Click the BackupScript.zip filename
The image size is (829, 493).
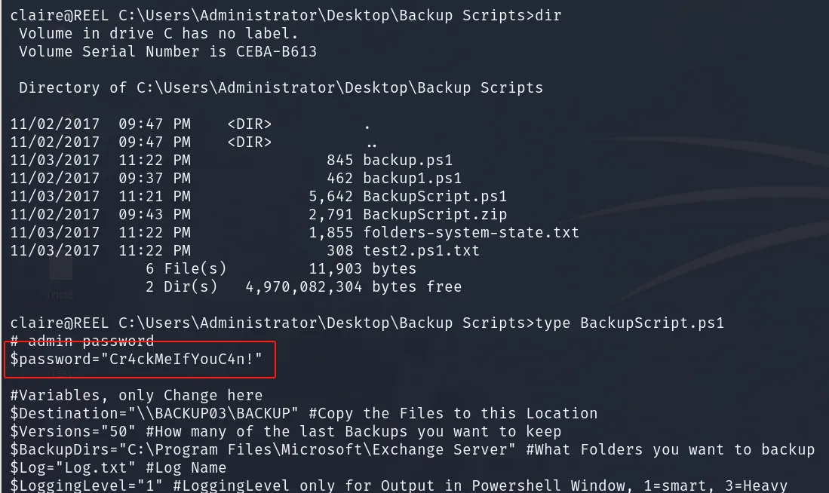tap(434, 215)
